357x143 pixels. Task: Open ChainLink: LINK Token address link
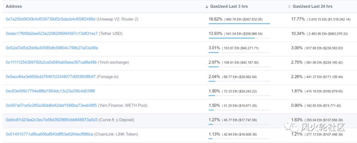(49, 134)
